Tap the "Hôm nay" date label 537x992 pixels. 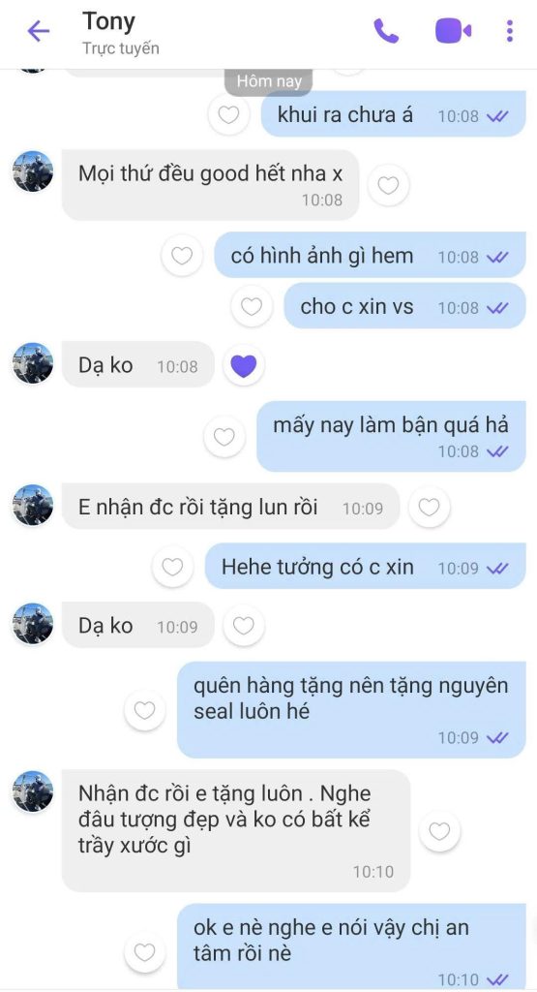point(269,81)
